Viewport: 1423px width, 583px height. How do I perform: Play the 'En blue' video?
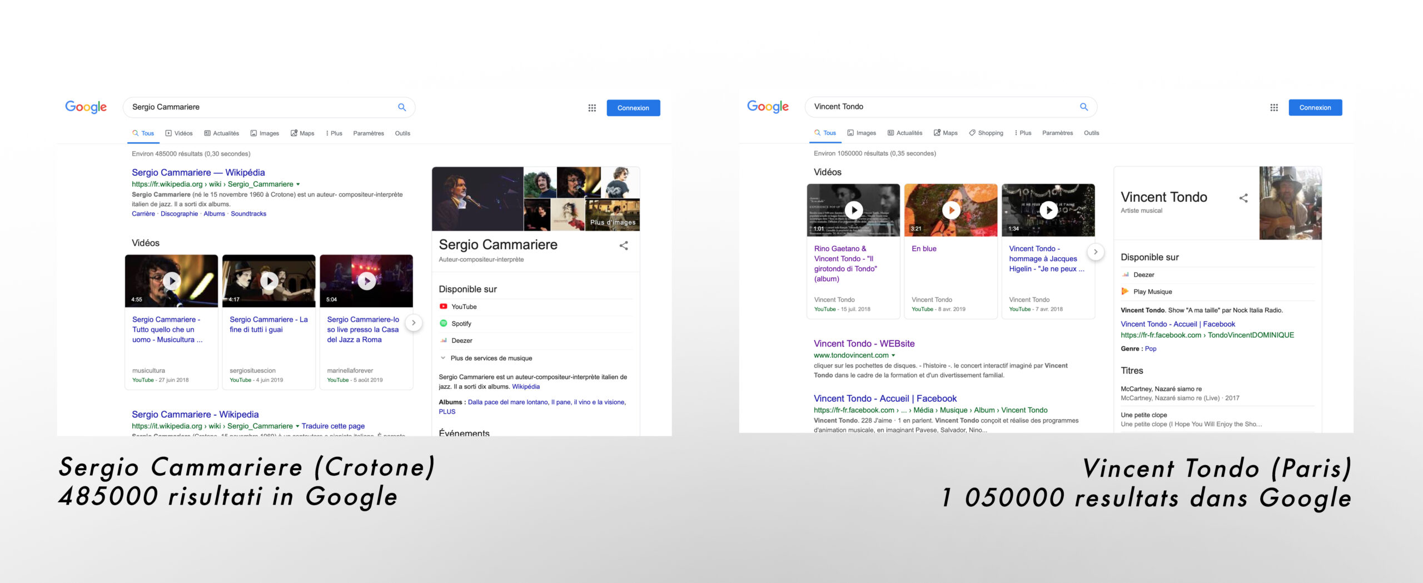click(951, 210)
